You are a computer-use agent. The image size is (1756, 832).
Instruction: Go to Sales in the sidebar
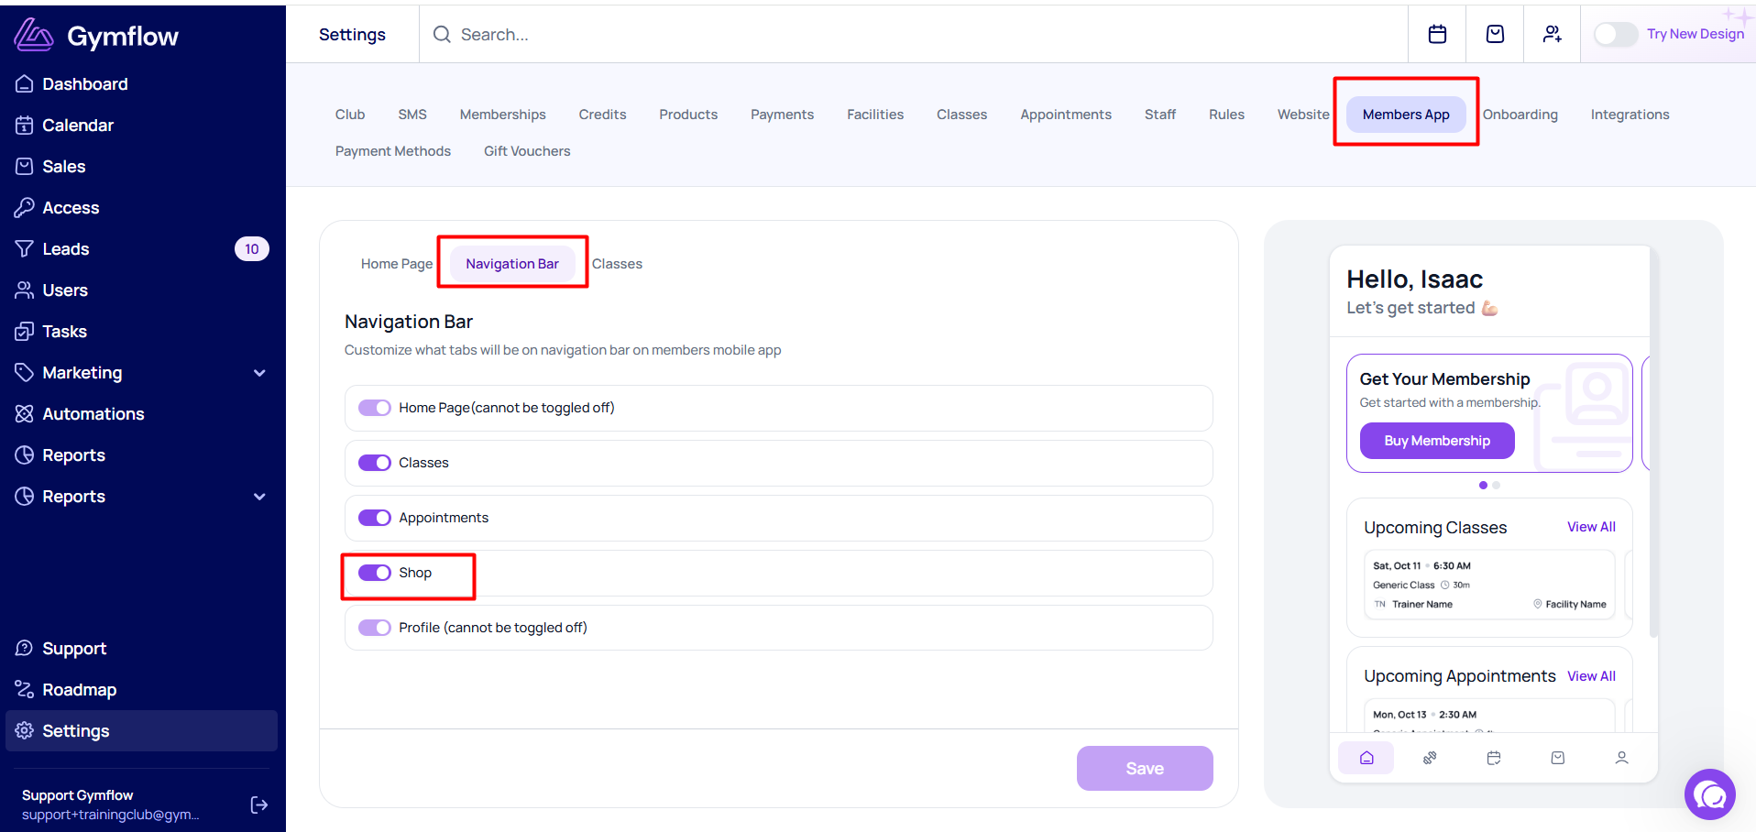coord(63,167)
